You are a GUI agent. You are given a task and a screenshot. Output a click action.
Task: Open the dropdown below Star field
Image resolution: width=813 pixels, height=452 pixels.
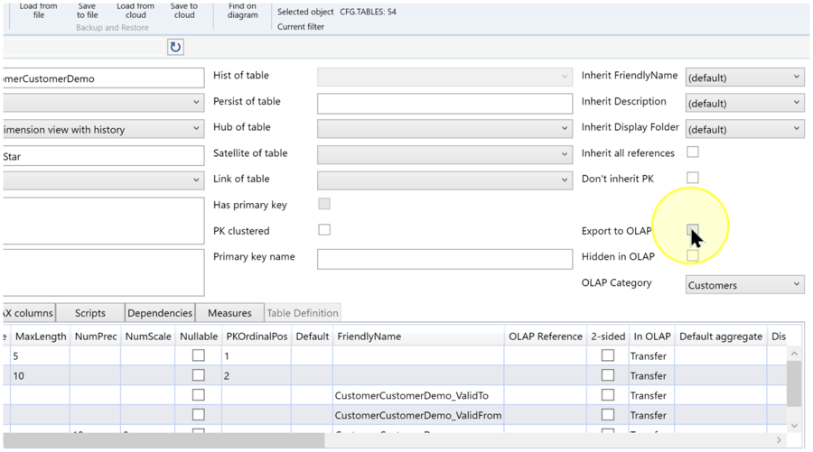tap(103, 180)
